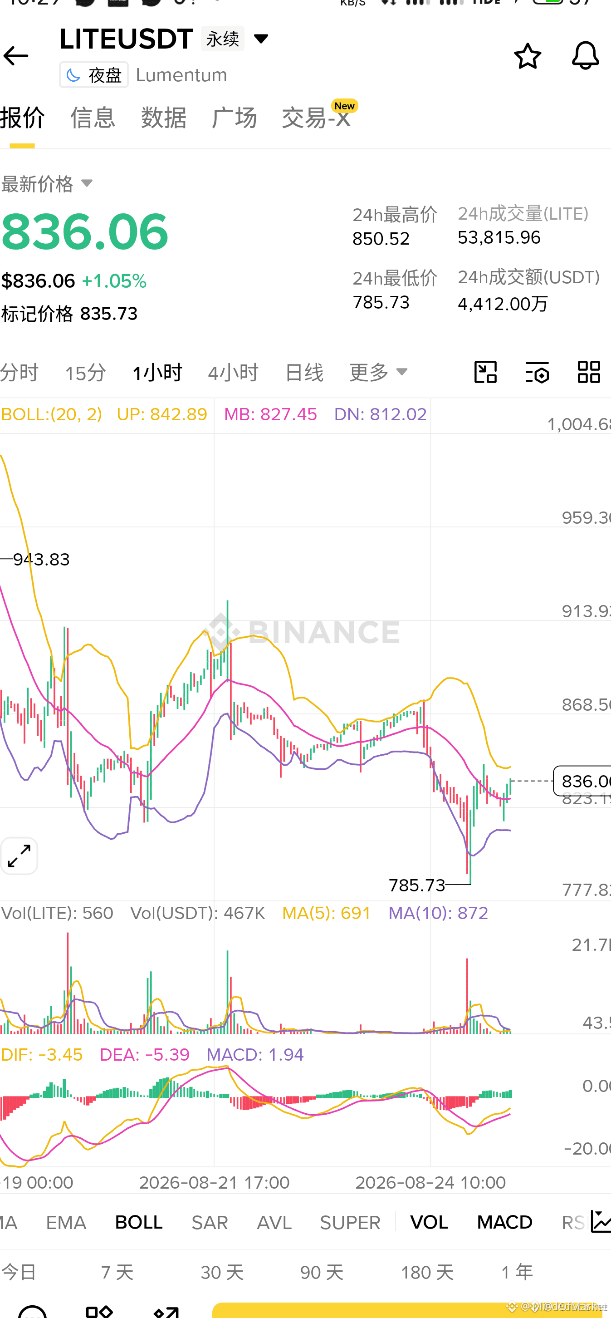Viewport: 611px width, 1318px height.
Task: Tap the 943.83 high marker
Action: coord(41,559)
